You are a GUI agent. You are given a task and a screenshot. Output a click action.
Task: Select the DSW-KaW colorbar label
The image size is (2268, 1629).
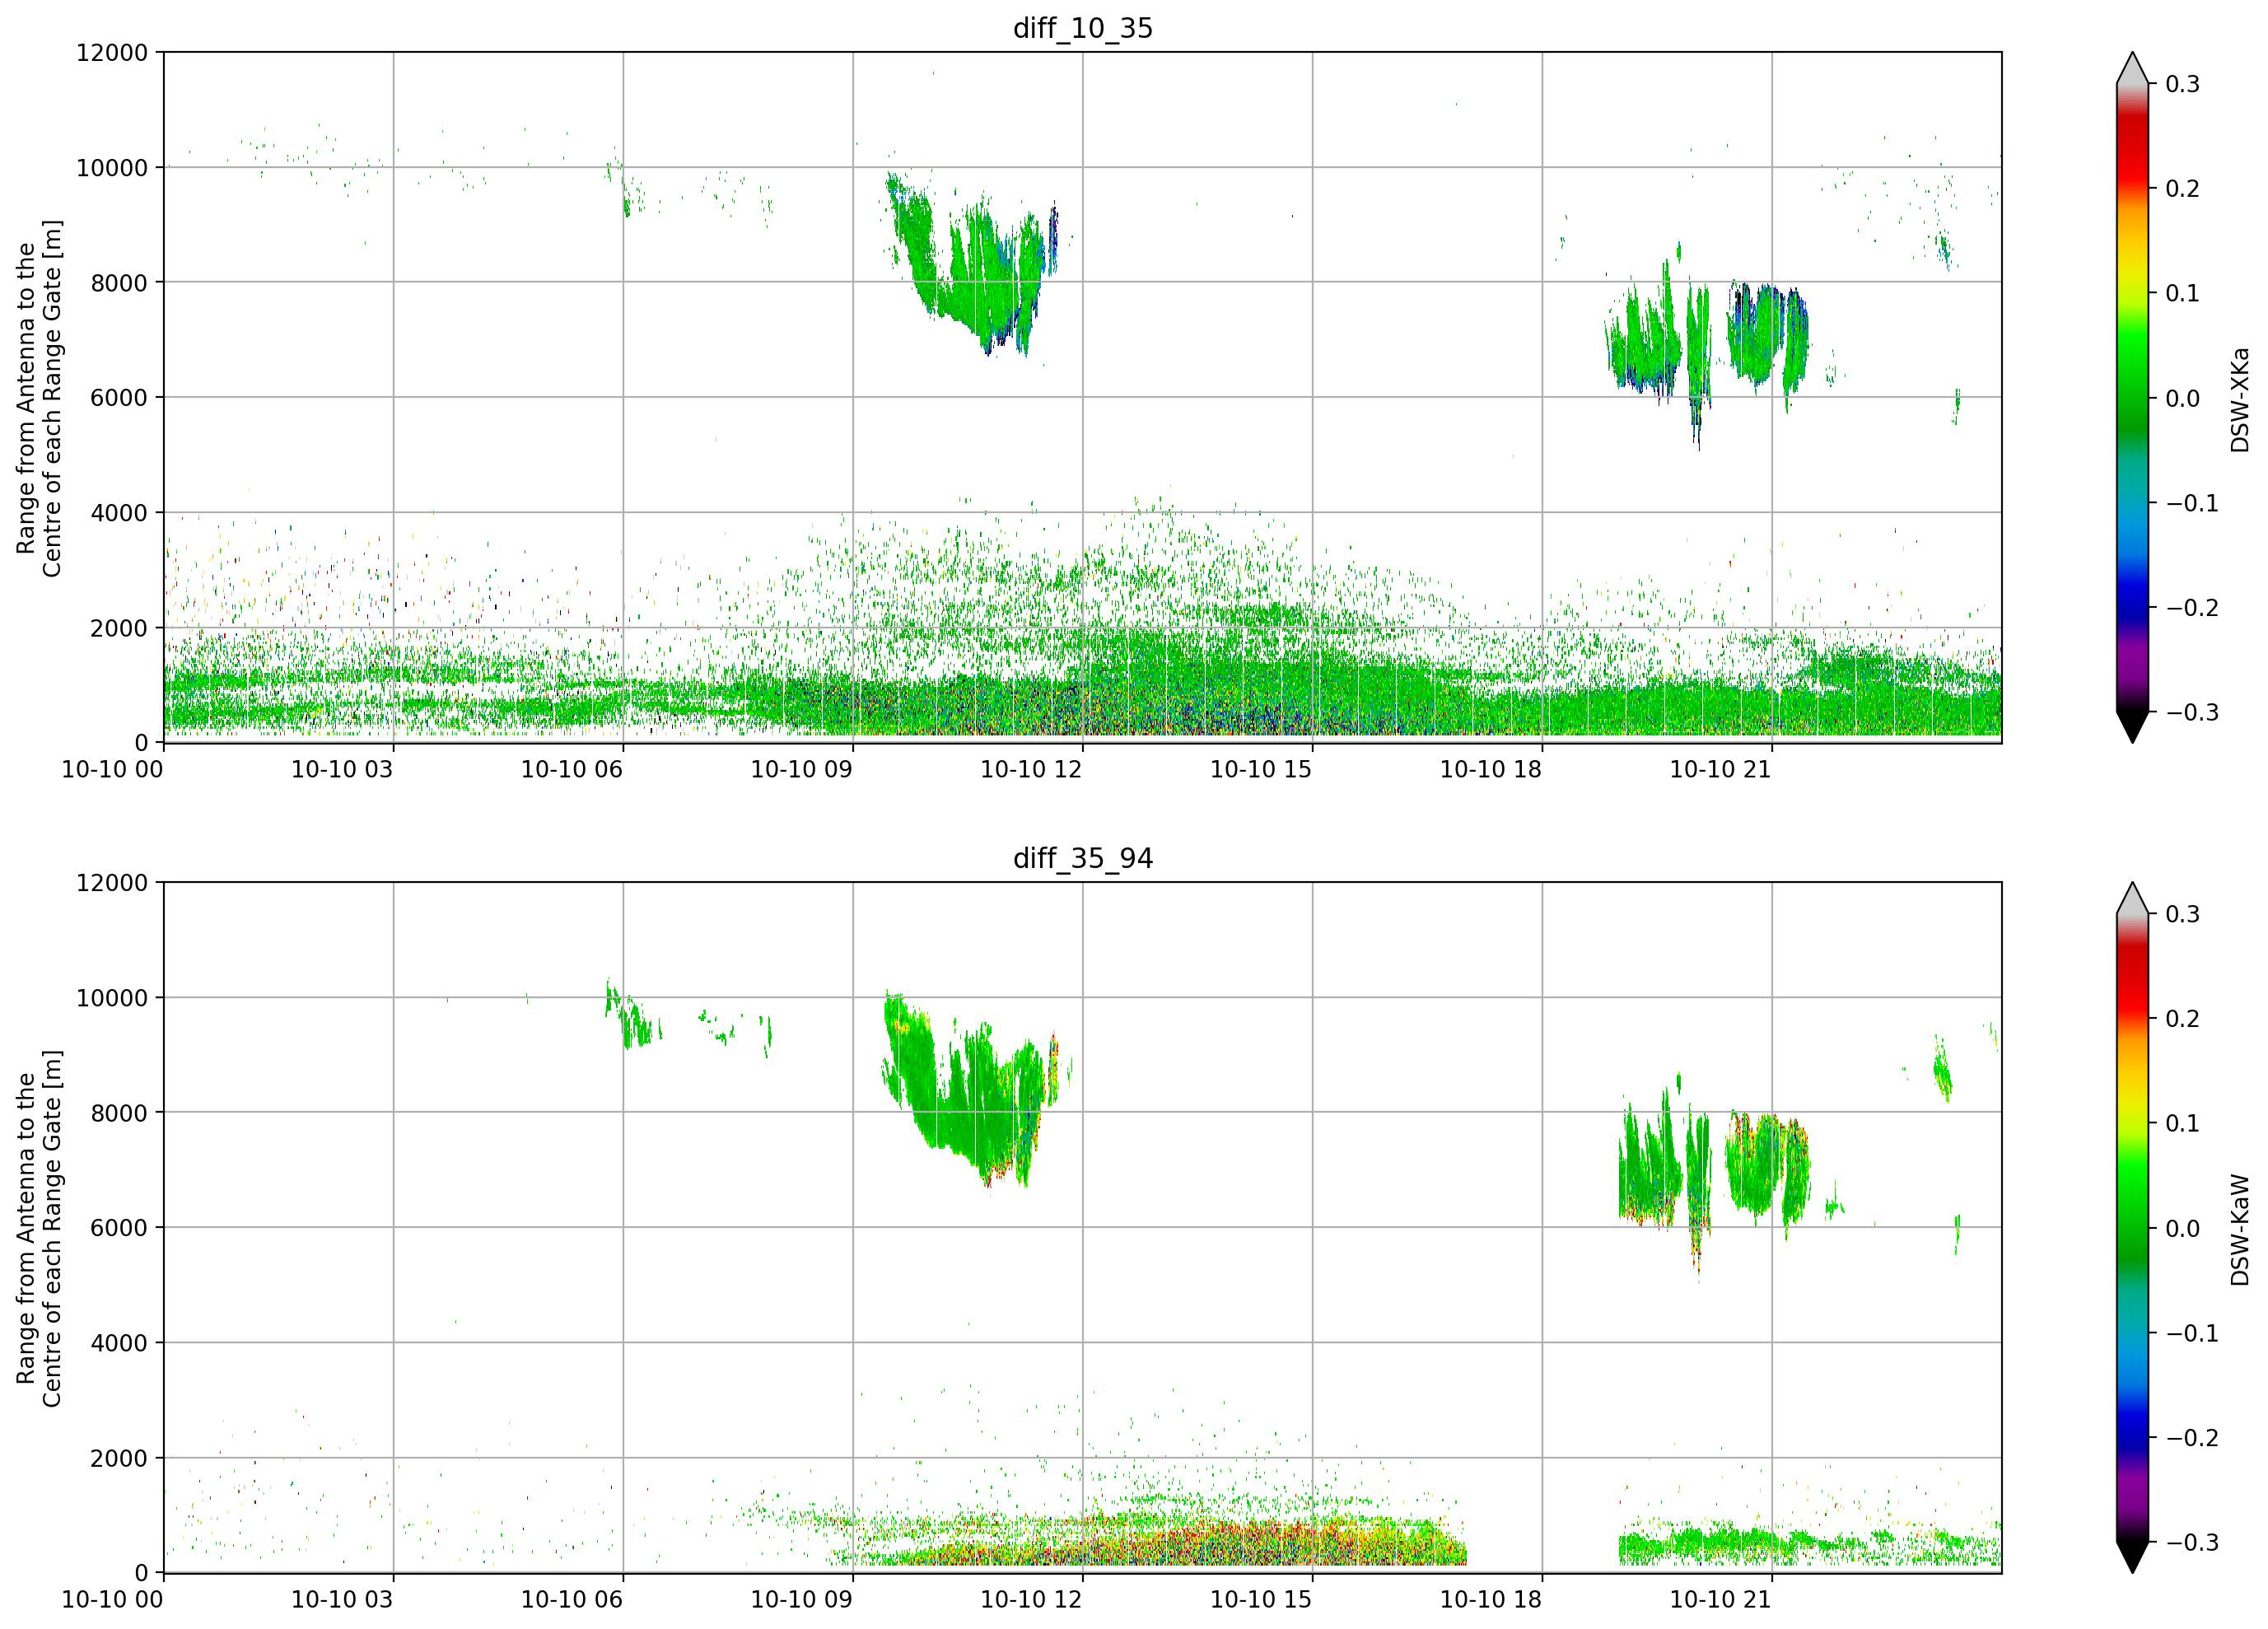[x=2240, y=1229]
